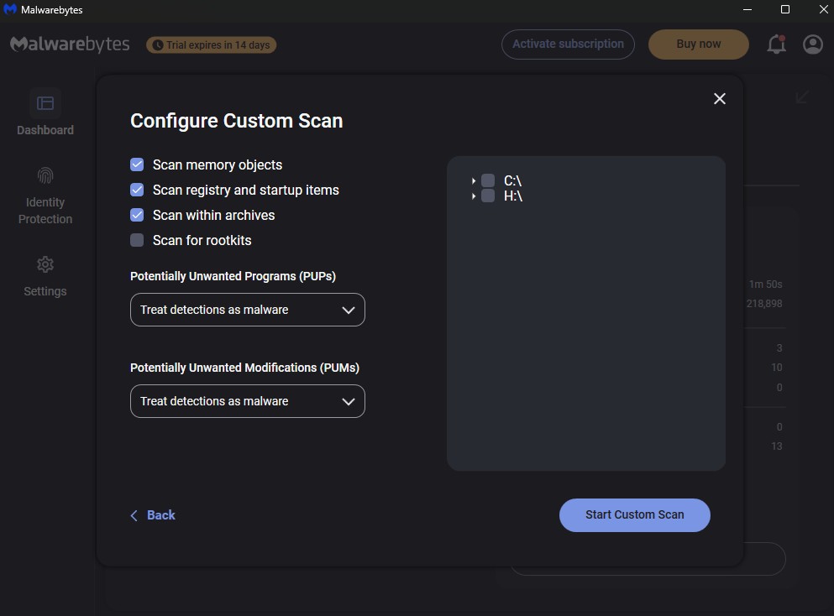Uncheck Scan memory objects

(137, 164)
